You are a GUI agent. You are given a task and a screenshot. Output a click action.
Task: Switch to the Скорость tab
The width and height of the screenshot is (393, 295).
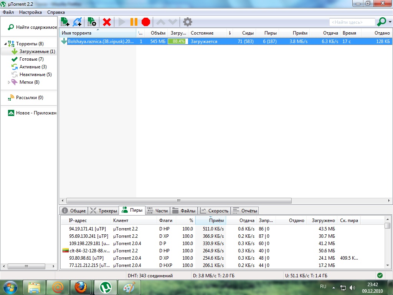point(215,211)
